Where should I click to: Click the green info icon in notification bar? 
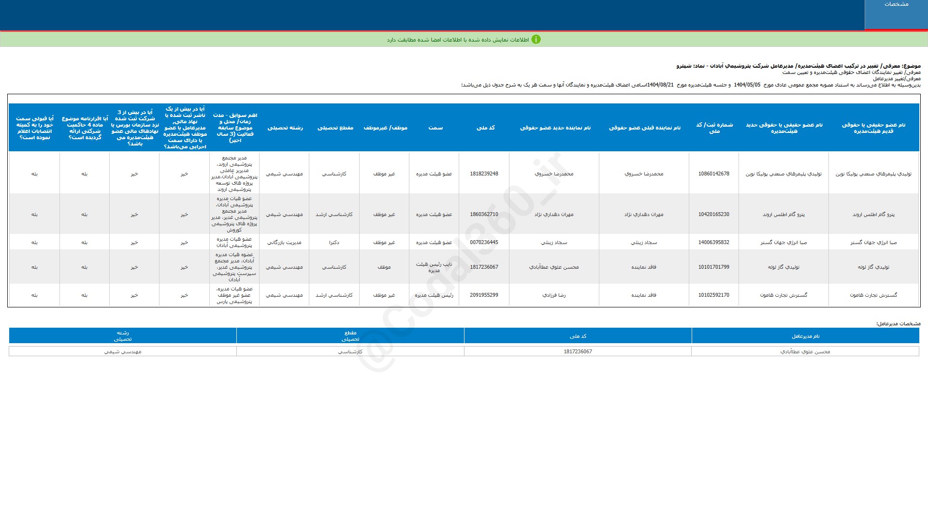[x=536, y=40]
